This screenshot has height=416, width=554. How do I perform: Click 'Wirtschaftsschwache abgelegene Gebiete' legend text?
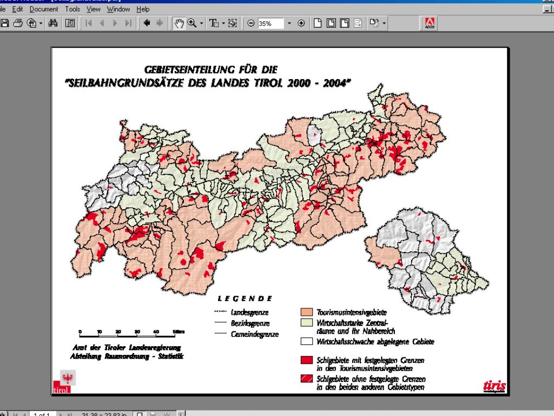click(x=375, y=342)
